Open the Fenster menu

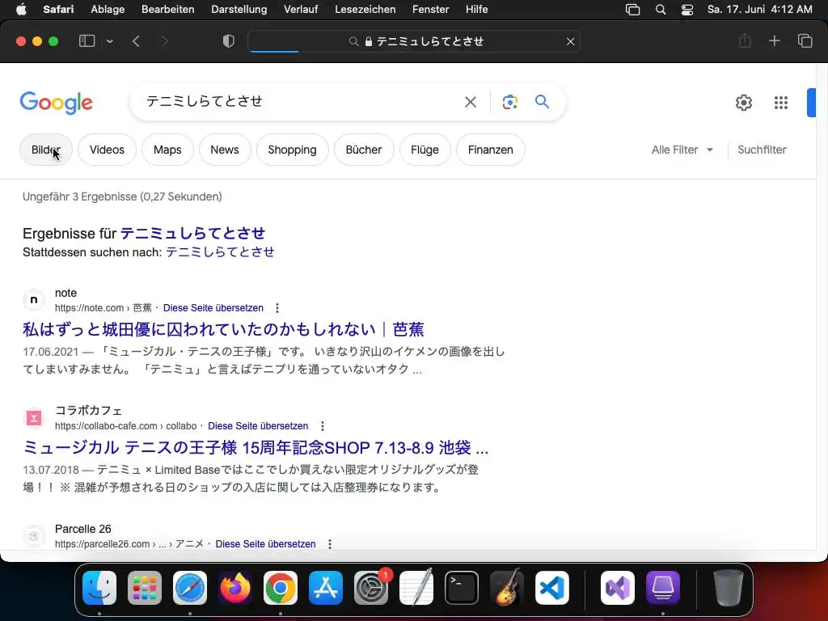pyautogui.click(x=431, y=10)
